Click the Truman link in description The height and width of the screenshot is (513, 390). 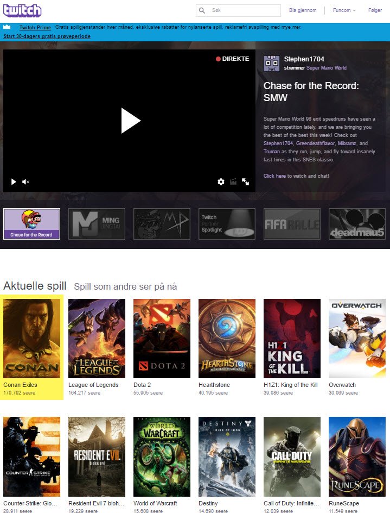pyautogui.click(x=272, y=152)
